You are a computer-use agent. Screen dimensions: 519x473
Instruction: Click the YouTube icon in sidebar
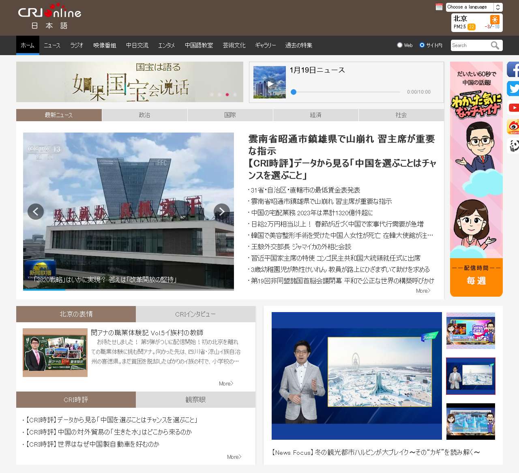(x=513, y=108)
